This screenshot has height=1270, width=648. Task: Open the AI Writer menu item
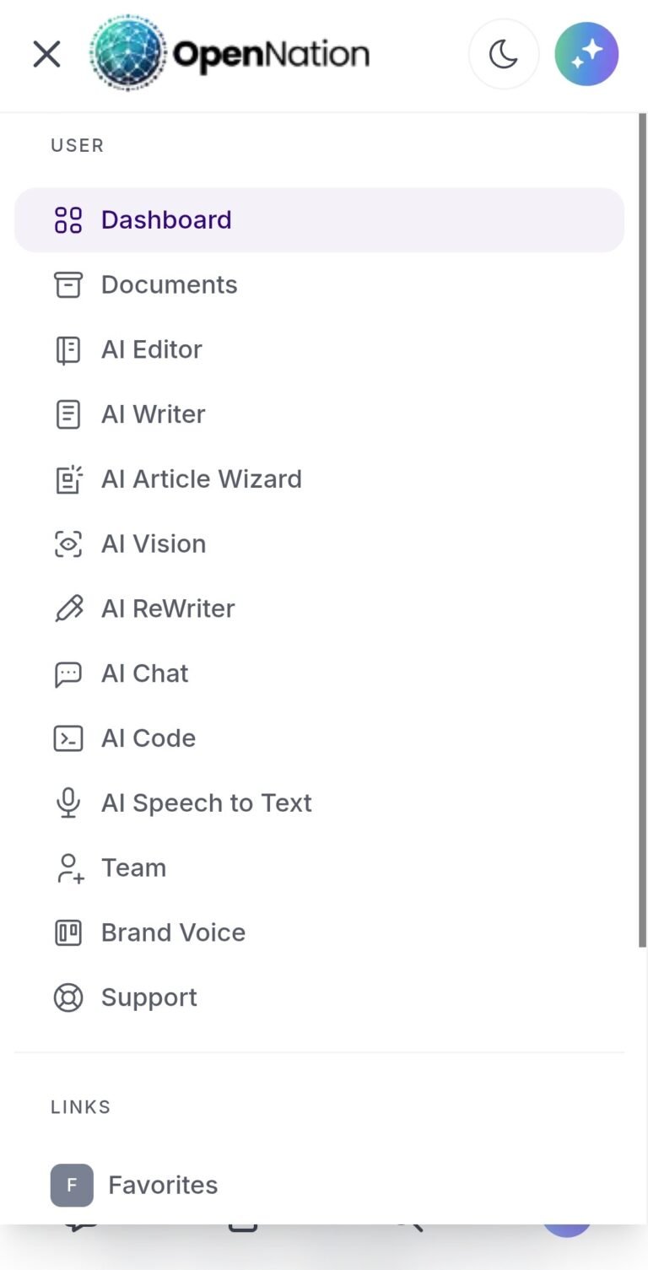pyautogui.click(x=319, y=414)
